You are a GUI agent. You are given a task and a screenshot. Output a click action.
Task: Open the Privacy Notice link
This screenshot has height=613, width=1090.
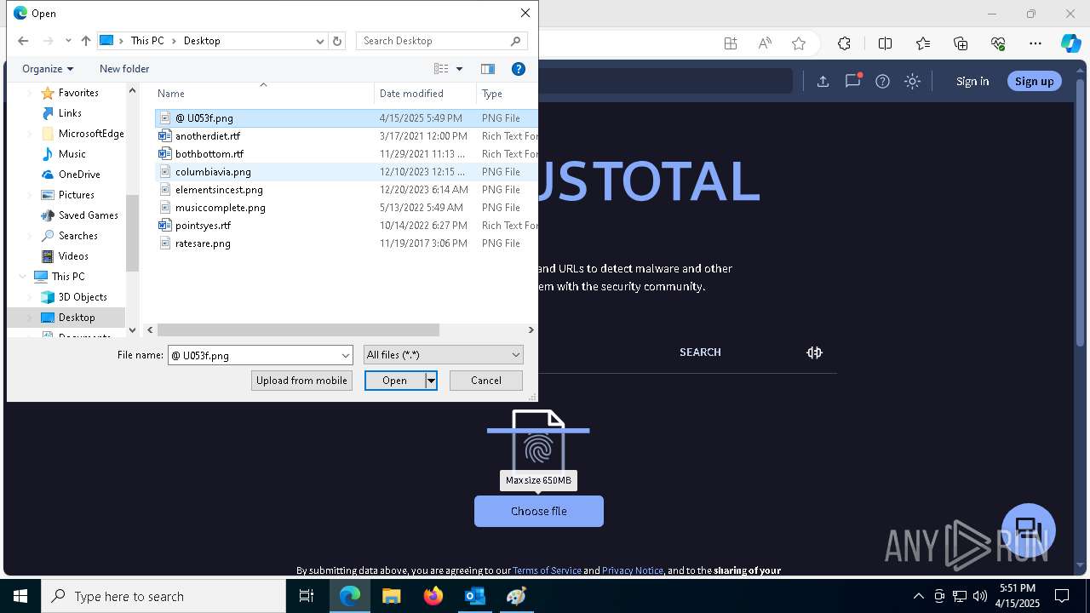pos(633,570)
